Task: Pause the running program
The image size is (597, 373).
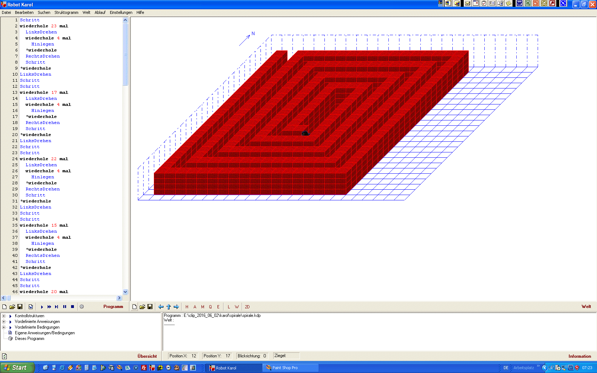Action: (65, 307)
